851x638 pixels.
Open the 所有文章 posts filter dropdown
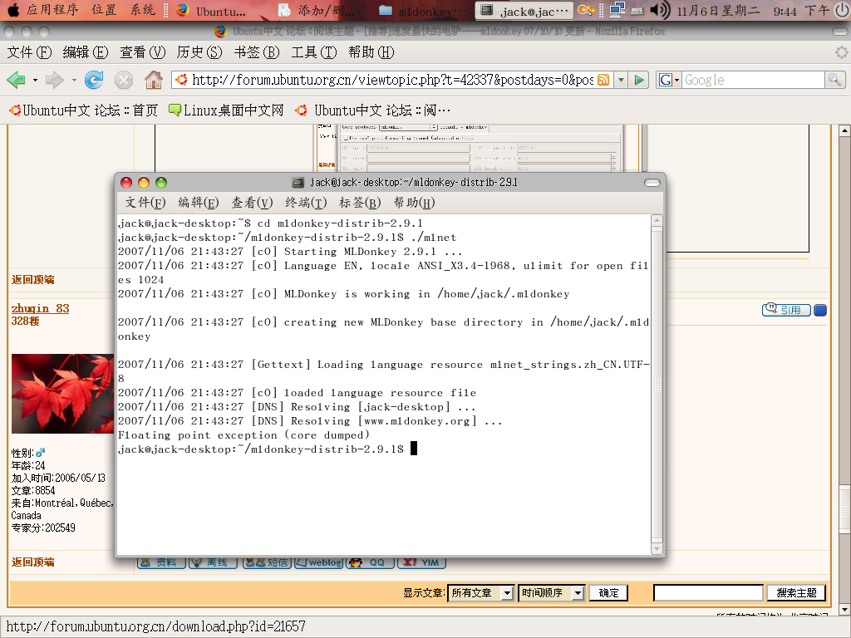481,593
